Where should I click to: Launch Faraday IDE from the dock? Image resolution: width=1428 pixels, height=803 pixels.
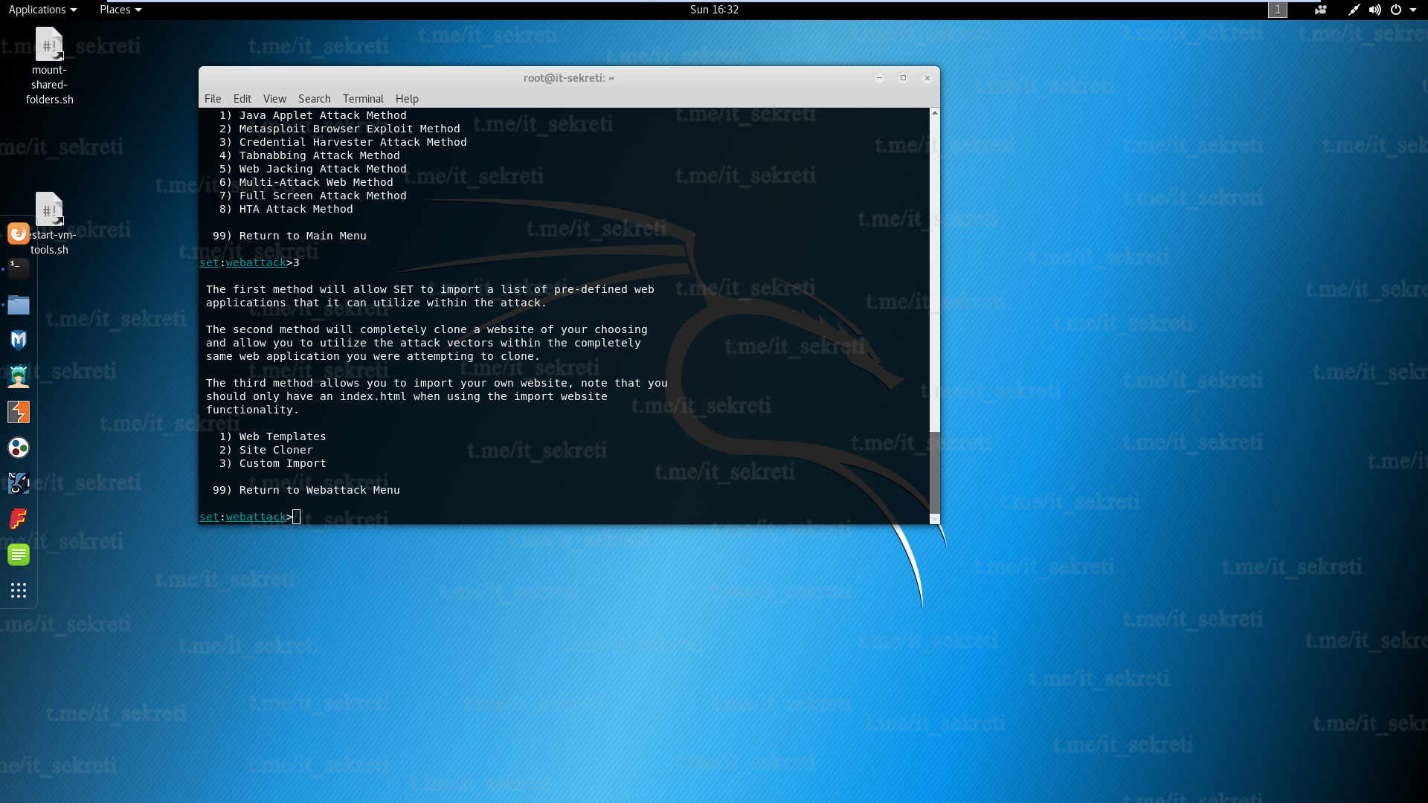19,518
